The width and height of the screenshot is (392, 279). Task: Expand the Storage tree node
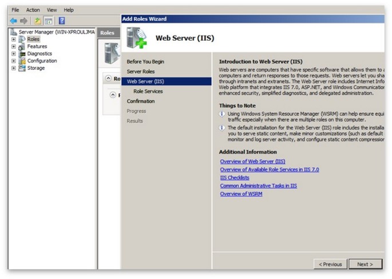14,68
